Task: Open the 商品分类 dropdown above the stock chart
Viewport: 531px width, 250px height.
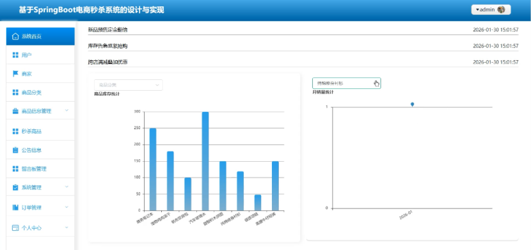Action: click(129, 85)
